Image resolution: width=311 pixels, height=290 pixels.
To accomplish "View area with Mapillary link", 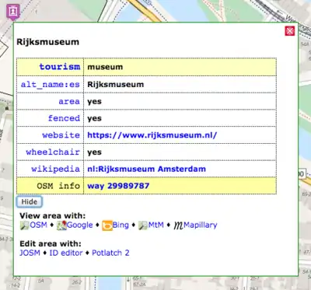I will [x=201, y=225].
